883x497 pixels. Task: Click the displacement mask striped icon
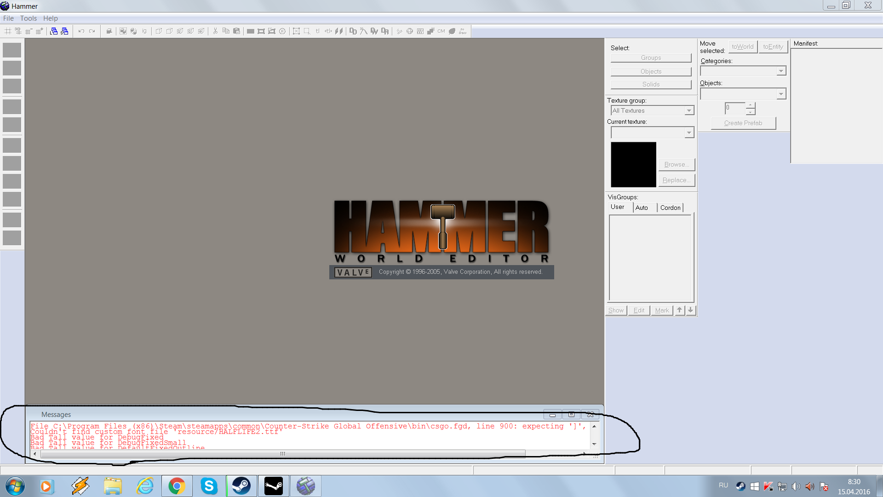420,31
